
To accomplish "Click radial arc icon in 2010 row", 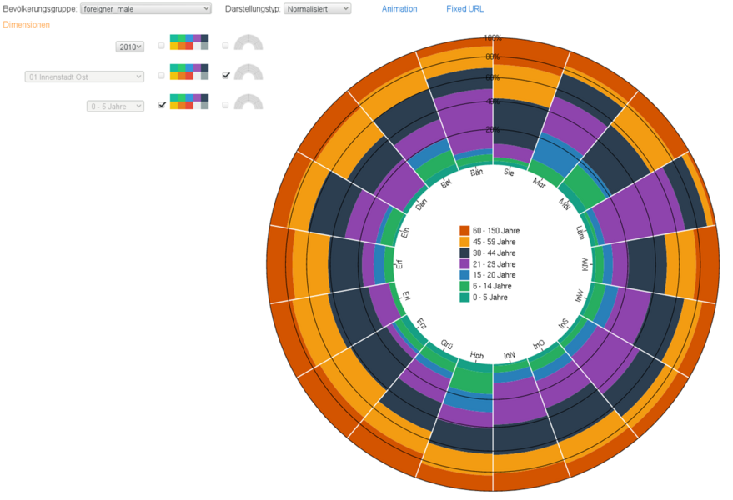I will (x=249, y=43).
